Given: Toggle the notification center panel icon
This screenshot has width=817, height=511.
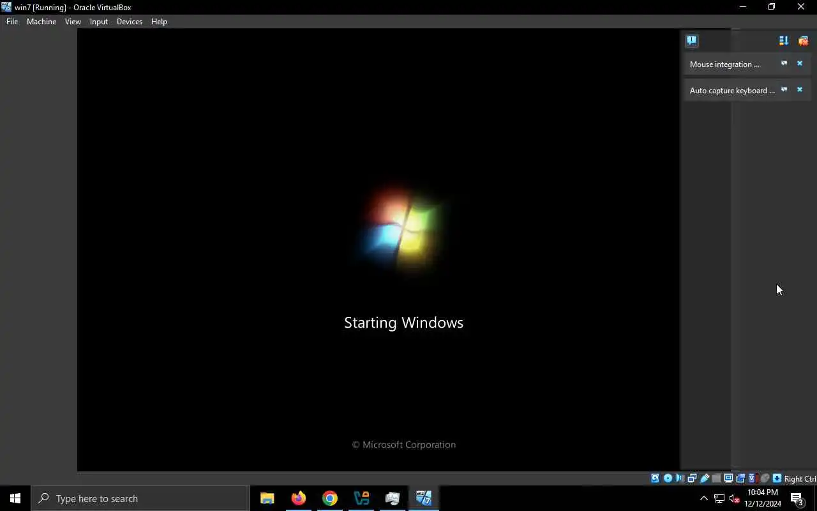Looking at the screenshot, I should pyautogui.click(x=692, y=40).
